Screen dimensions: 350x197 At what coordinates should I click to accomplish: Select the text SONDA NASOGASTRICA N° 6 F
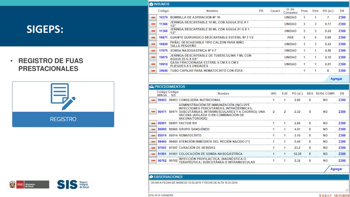pos(193,51)
